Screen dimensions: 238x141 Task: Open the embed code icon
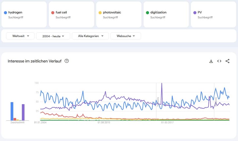219,61
